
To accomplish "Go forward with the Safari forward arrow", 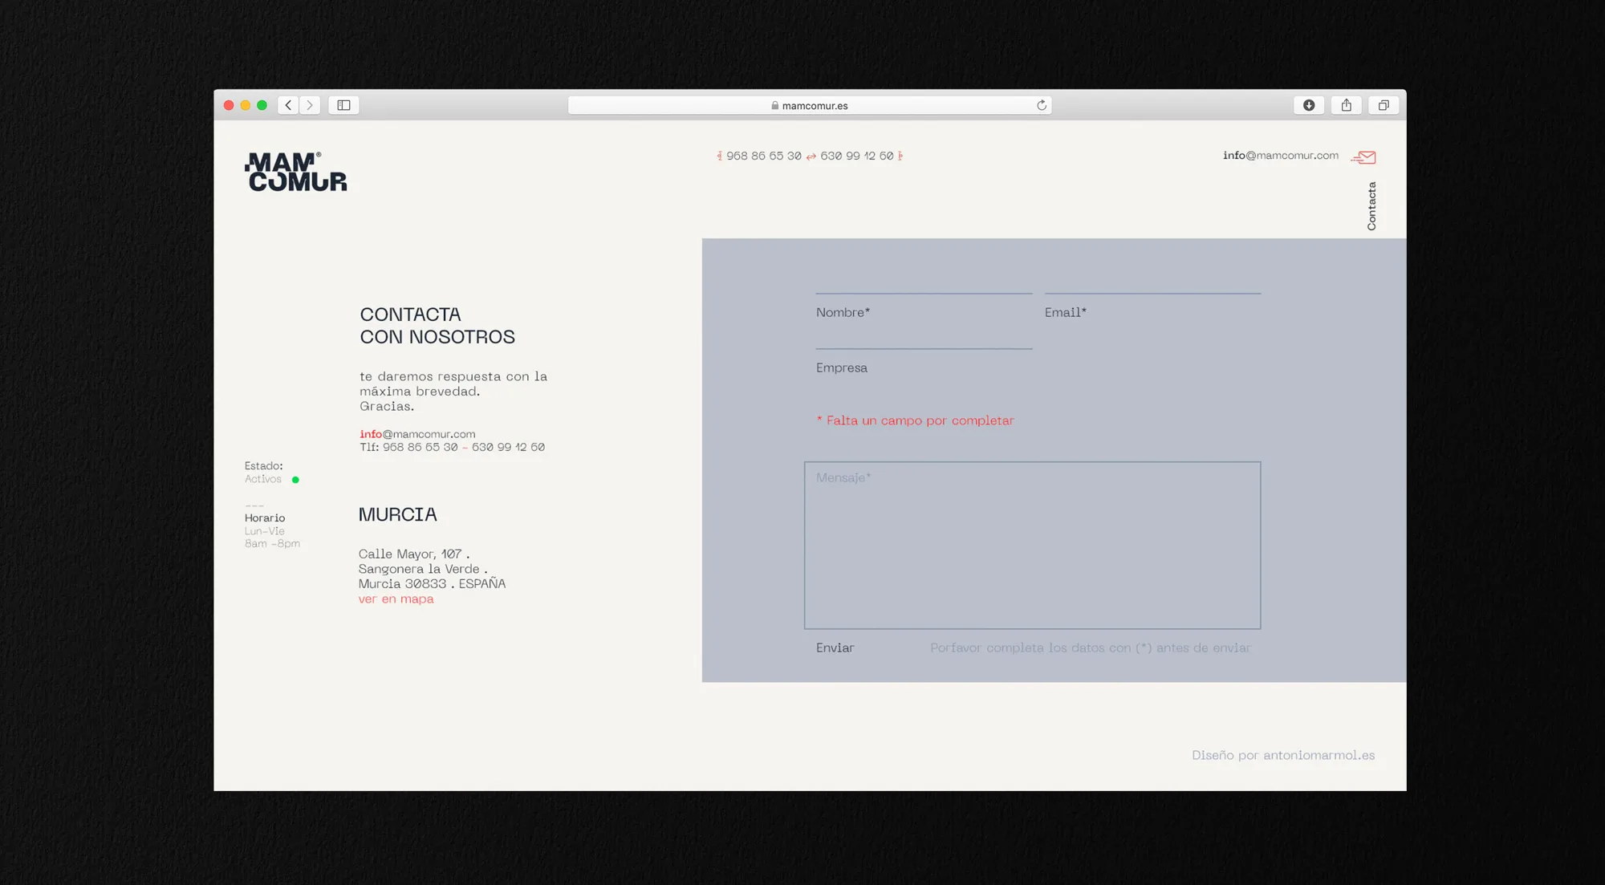I will pyautogui.click(x=310, y=105).
